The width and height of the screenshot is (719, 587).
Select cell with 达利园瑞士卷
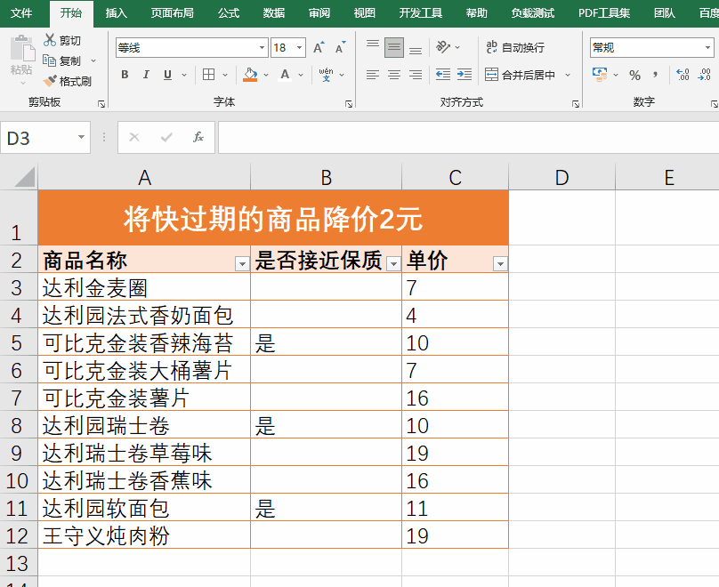click(144, 426)
